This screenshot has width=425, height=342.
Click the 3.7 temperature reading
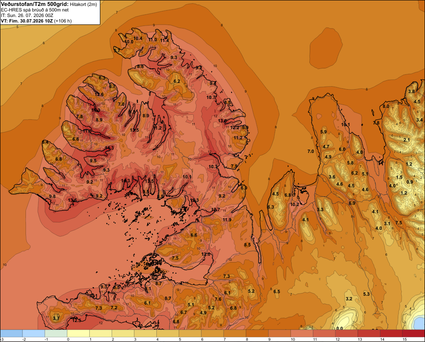click(56, 318)
